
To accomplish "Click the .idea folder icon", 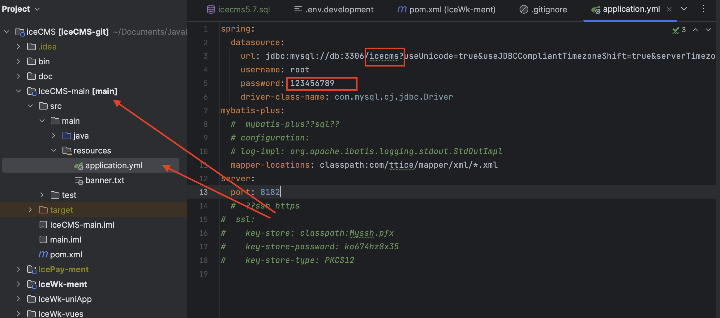I will pyautogui.click(x=32, y=46).
